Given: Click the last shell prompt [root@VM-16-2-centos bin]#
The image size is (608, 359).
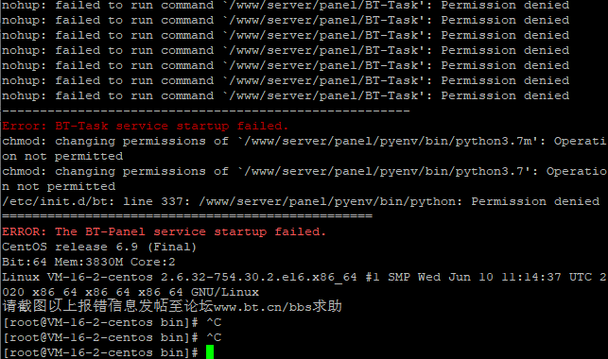Looking at the screenshot, I should [x=101, y=352].
